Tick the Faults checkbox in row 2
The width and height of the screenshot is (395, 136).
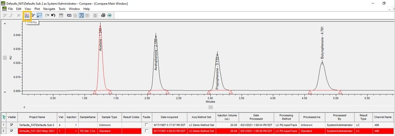(x=146, y=131)
